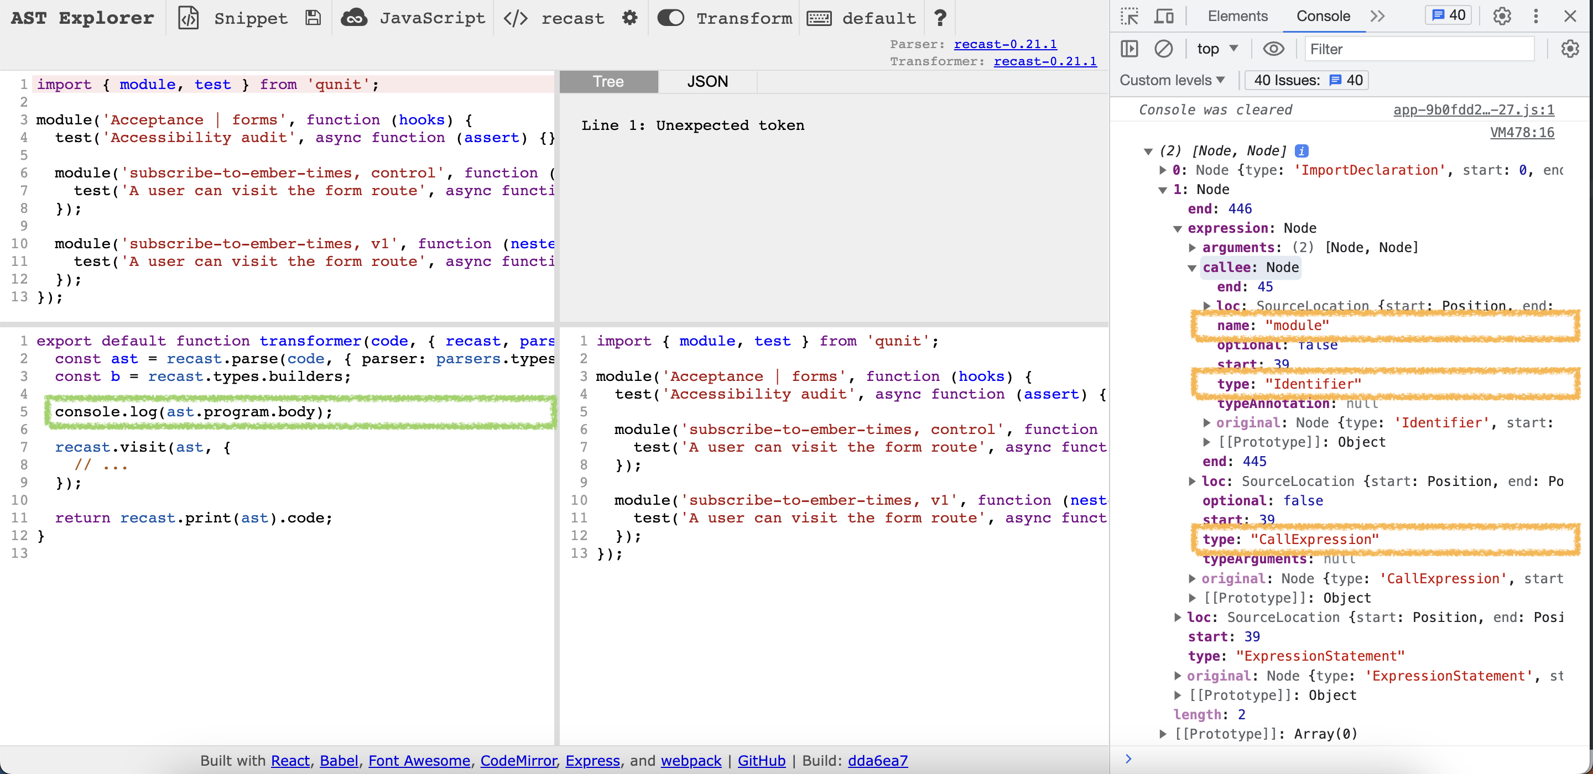Open the GitHub footer link

[x=761, y=760]
